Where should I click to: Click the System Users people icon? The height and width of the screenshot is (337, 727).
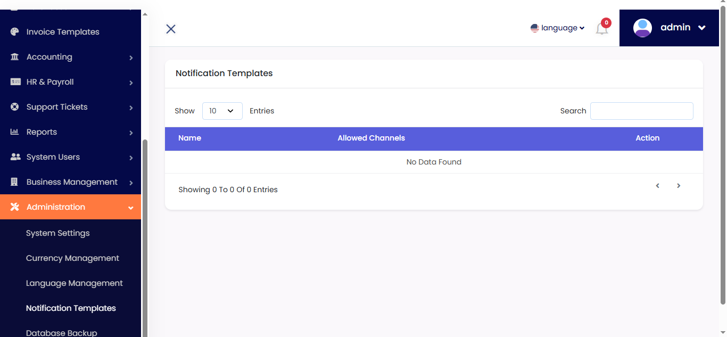15,157
